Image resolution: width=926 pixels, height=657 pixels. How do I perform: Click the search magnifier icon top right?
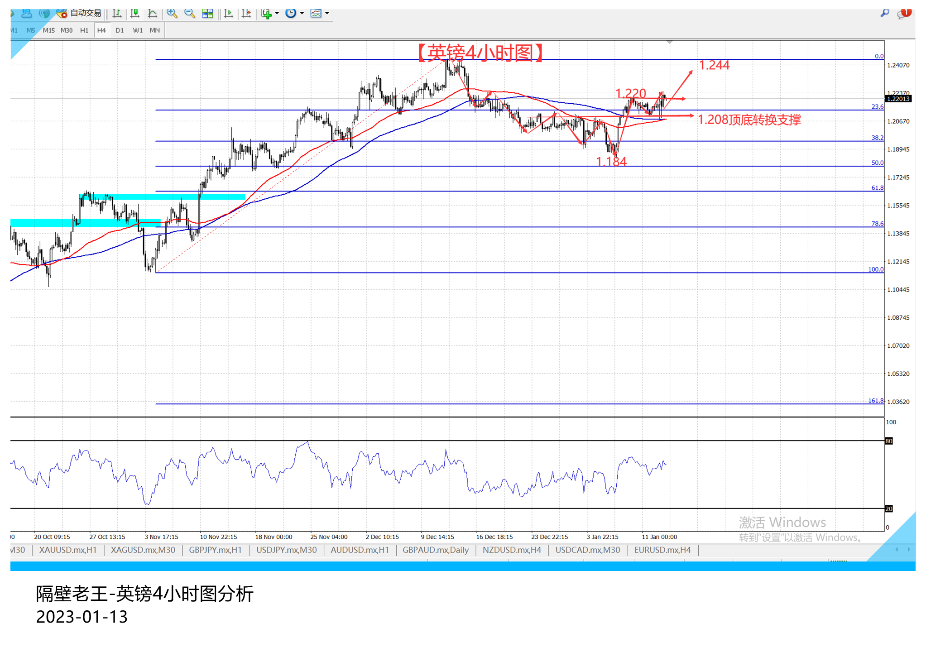point(884,13)
